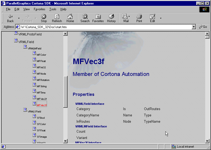Select the VRMLField tree entry

(26, 42)
